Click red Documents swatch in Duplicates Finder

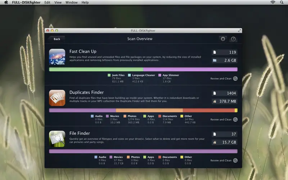point(160,116)
